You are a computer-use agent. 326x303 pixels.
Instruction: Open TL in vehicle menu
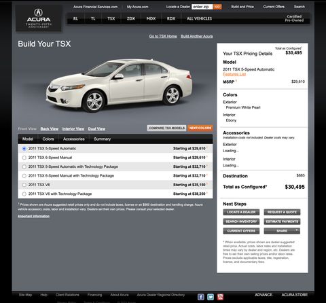(93, 18)
